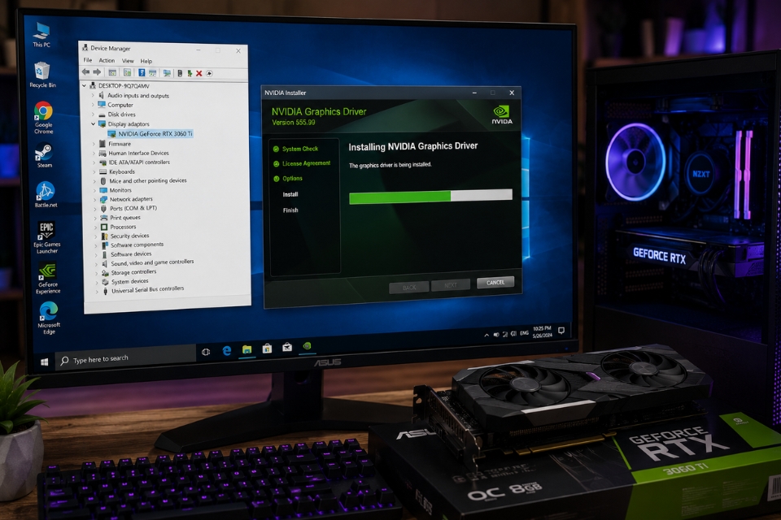Open the Recycle Bin desktop icon

tap(42, 74)
